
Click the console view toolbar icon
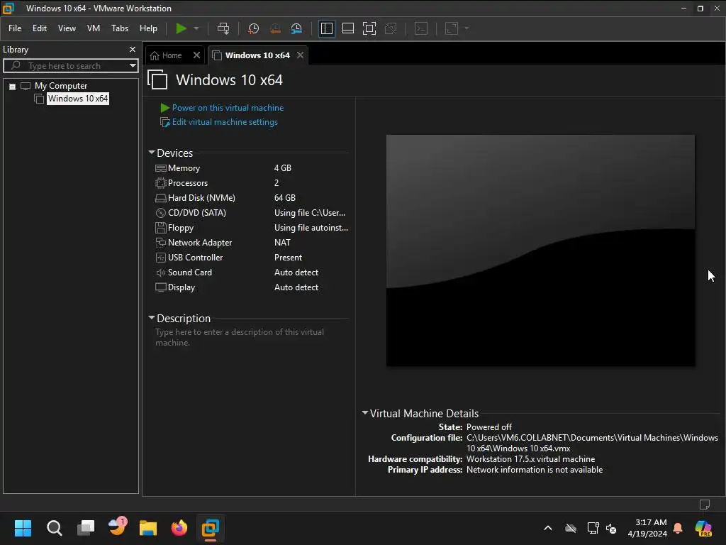pos(421,28)
